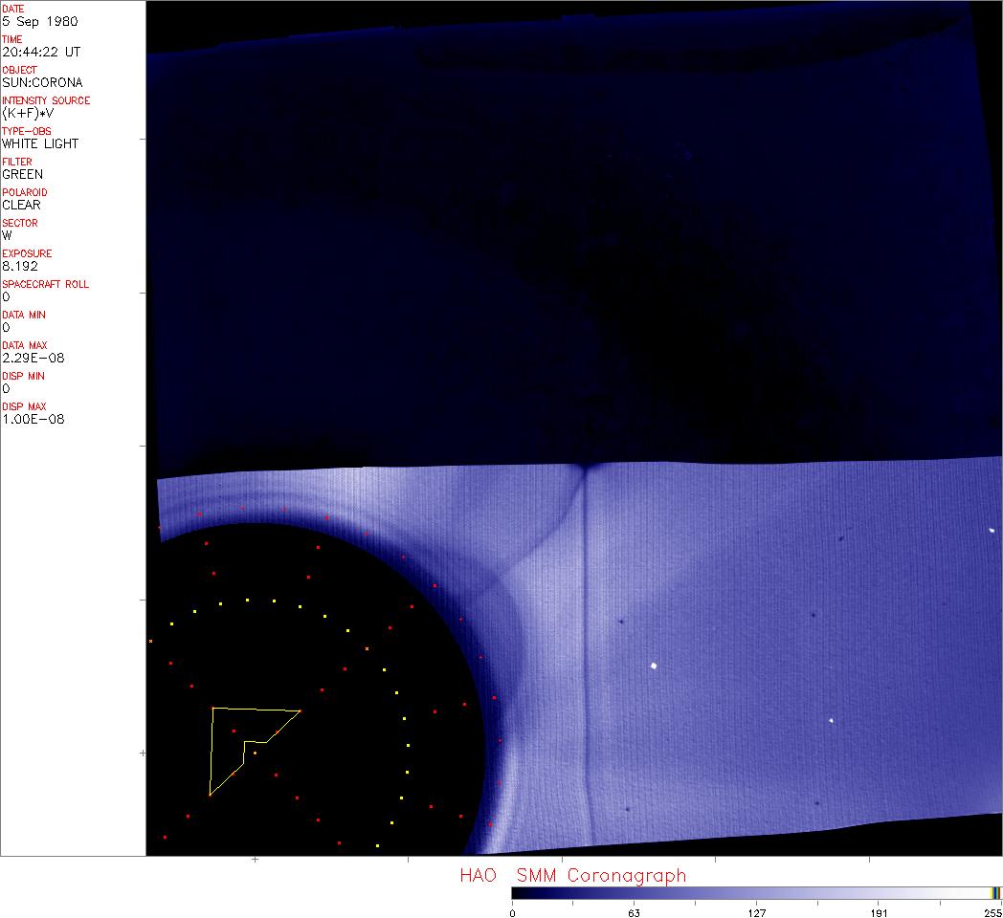
Task: Click the INTENSITY SOURCE label
Action: pyautogui.click(x=46, y=100)
